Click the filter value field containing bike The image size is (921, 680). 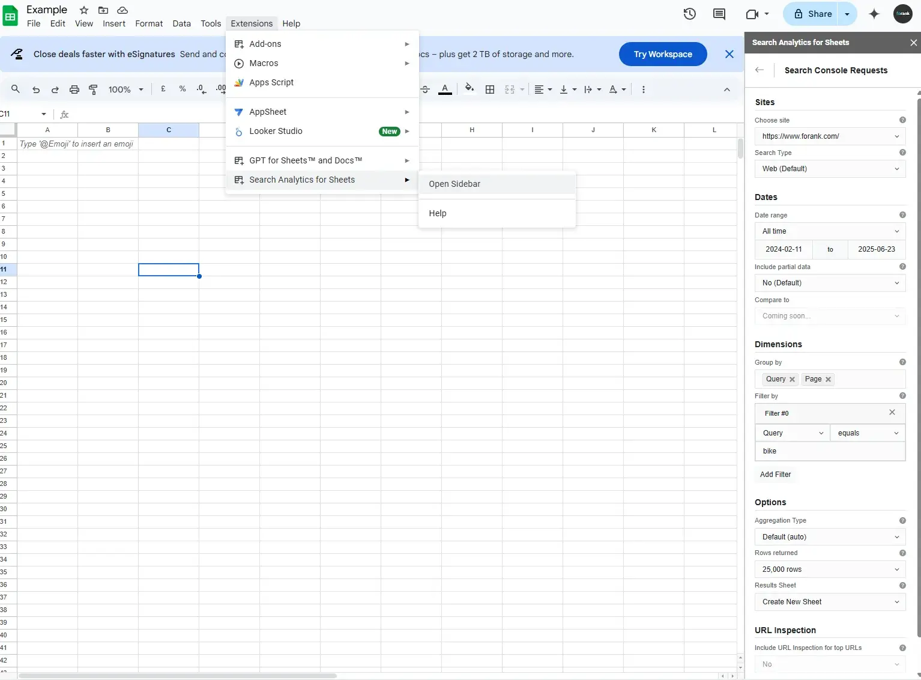(830, 451)
